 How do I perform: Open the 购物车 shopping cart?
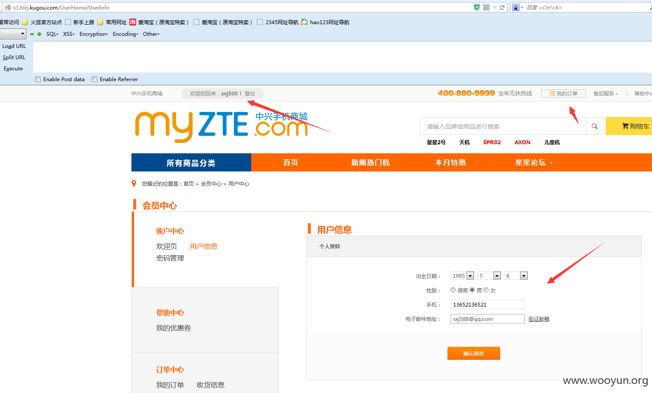point(629,126)
